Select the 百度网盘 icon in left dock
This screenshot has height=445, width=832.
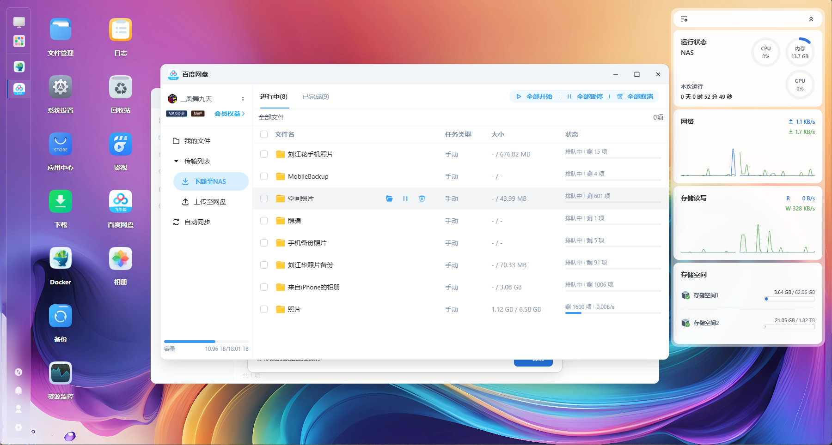pyautogui.click(x=19, y=89)
